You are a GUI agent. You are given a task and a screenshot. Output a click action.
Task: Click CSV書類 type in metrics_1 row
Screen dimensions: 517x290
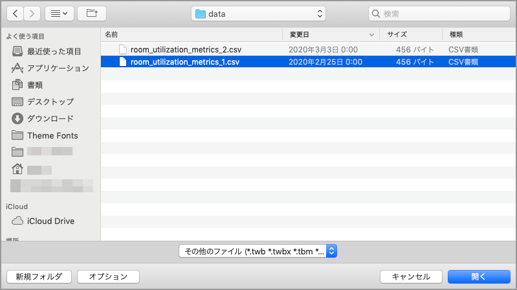pyautogui.click(x=463, y=61)
